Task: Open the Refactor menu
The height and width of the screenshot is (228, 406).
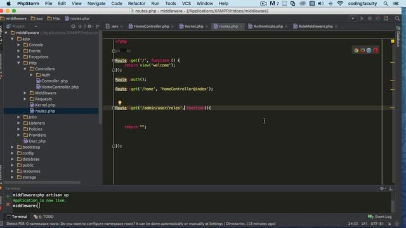Action: coord(136,4)
